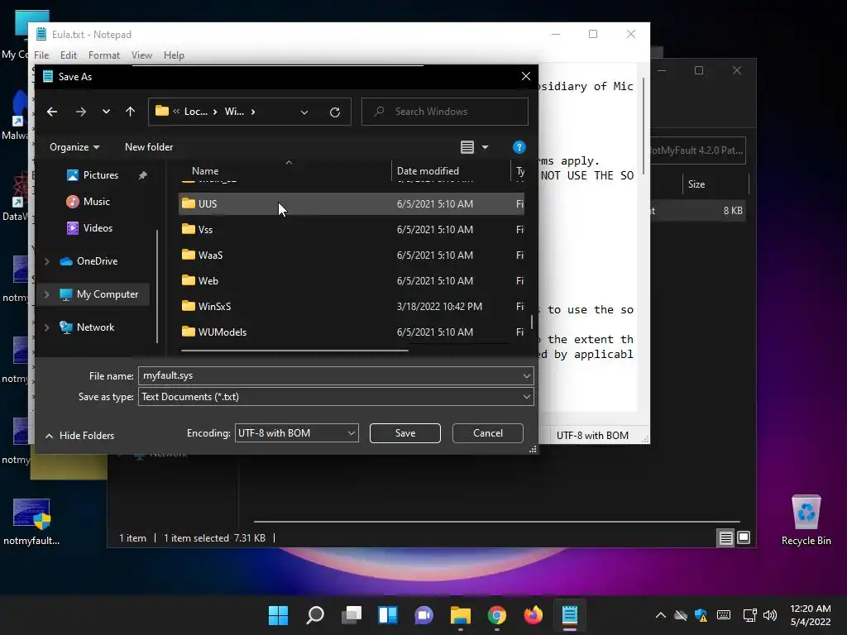Open Notepad File menu
This screenshot has width=847, height=635.
[41, 55]
